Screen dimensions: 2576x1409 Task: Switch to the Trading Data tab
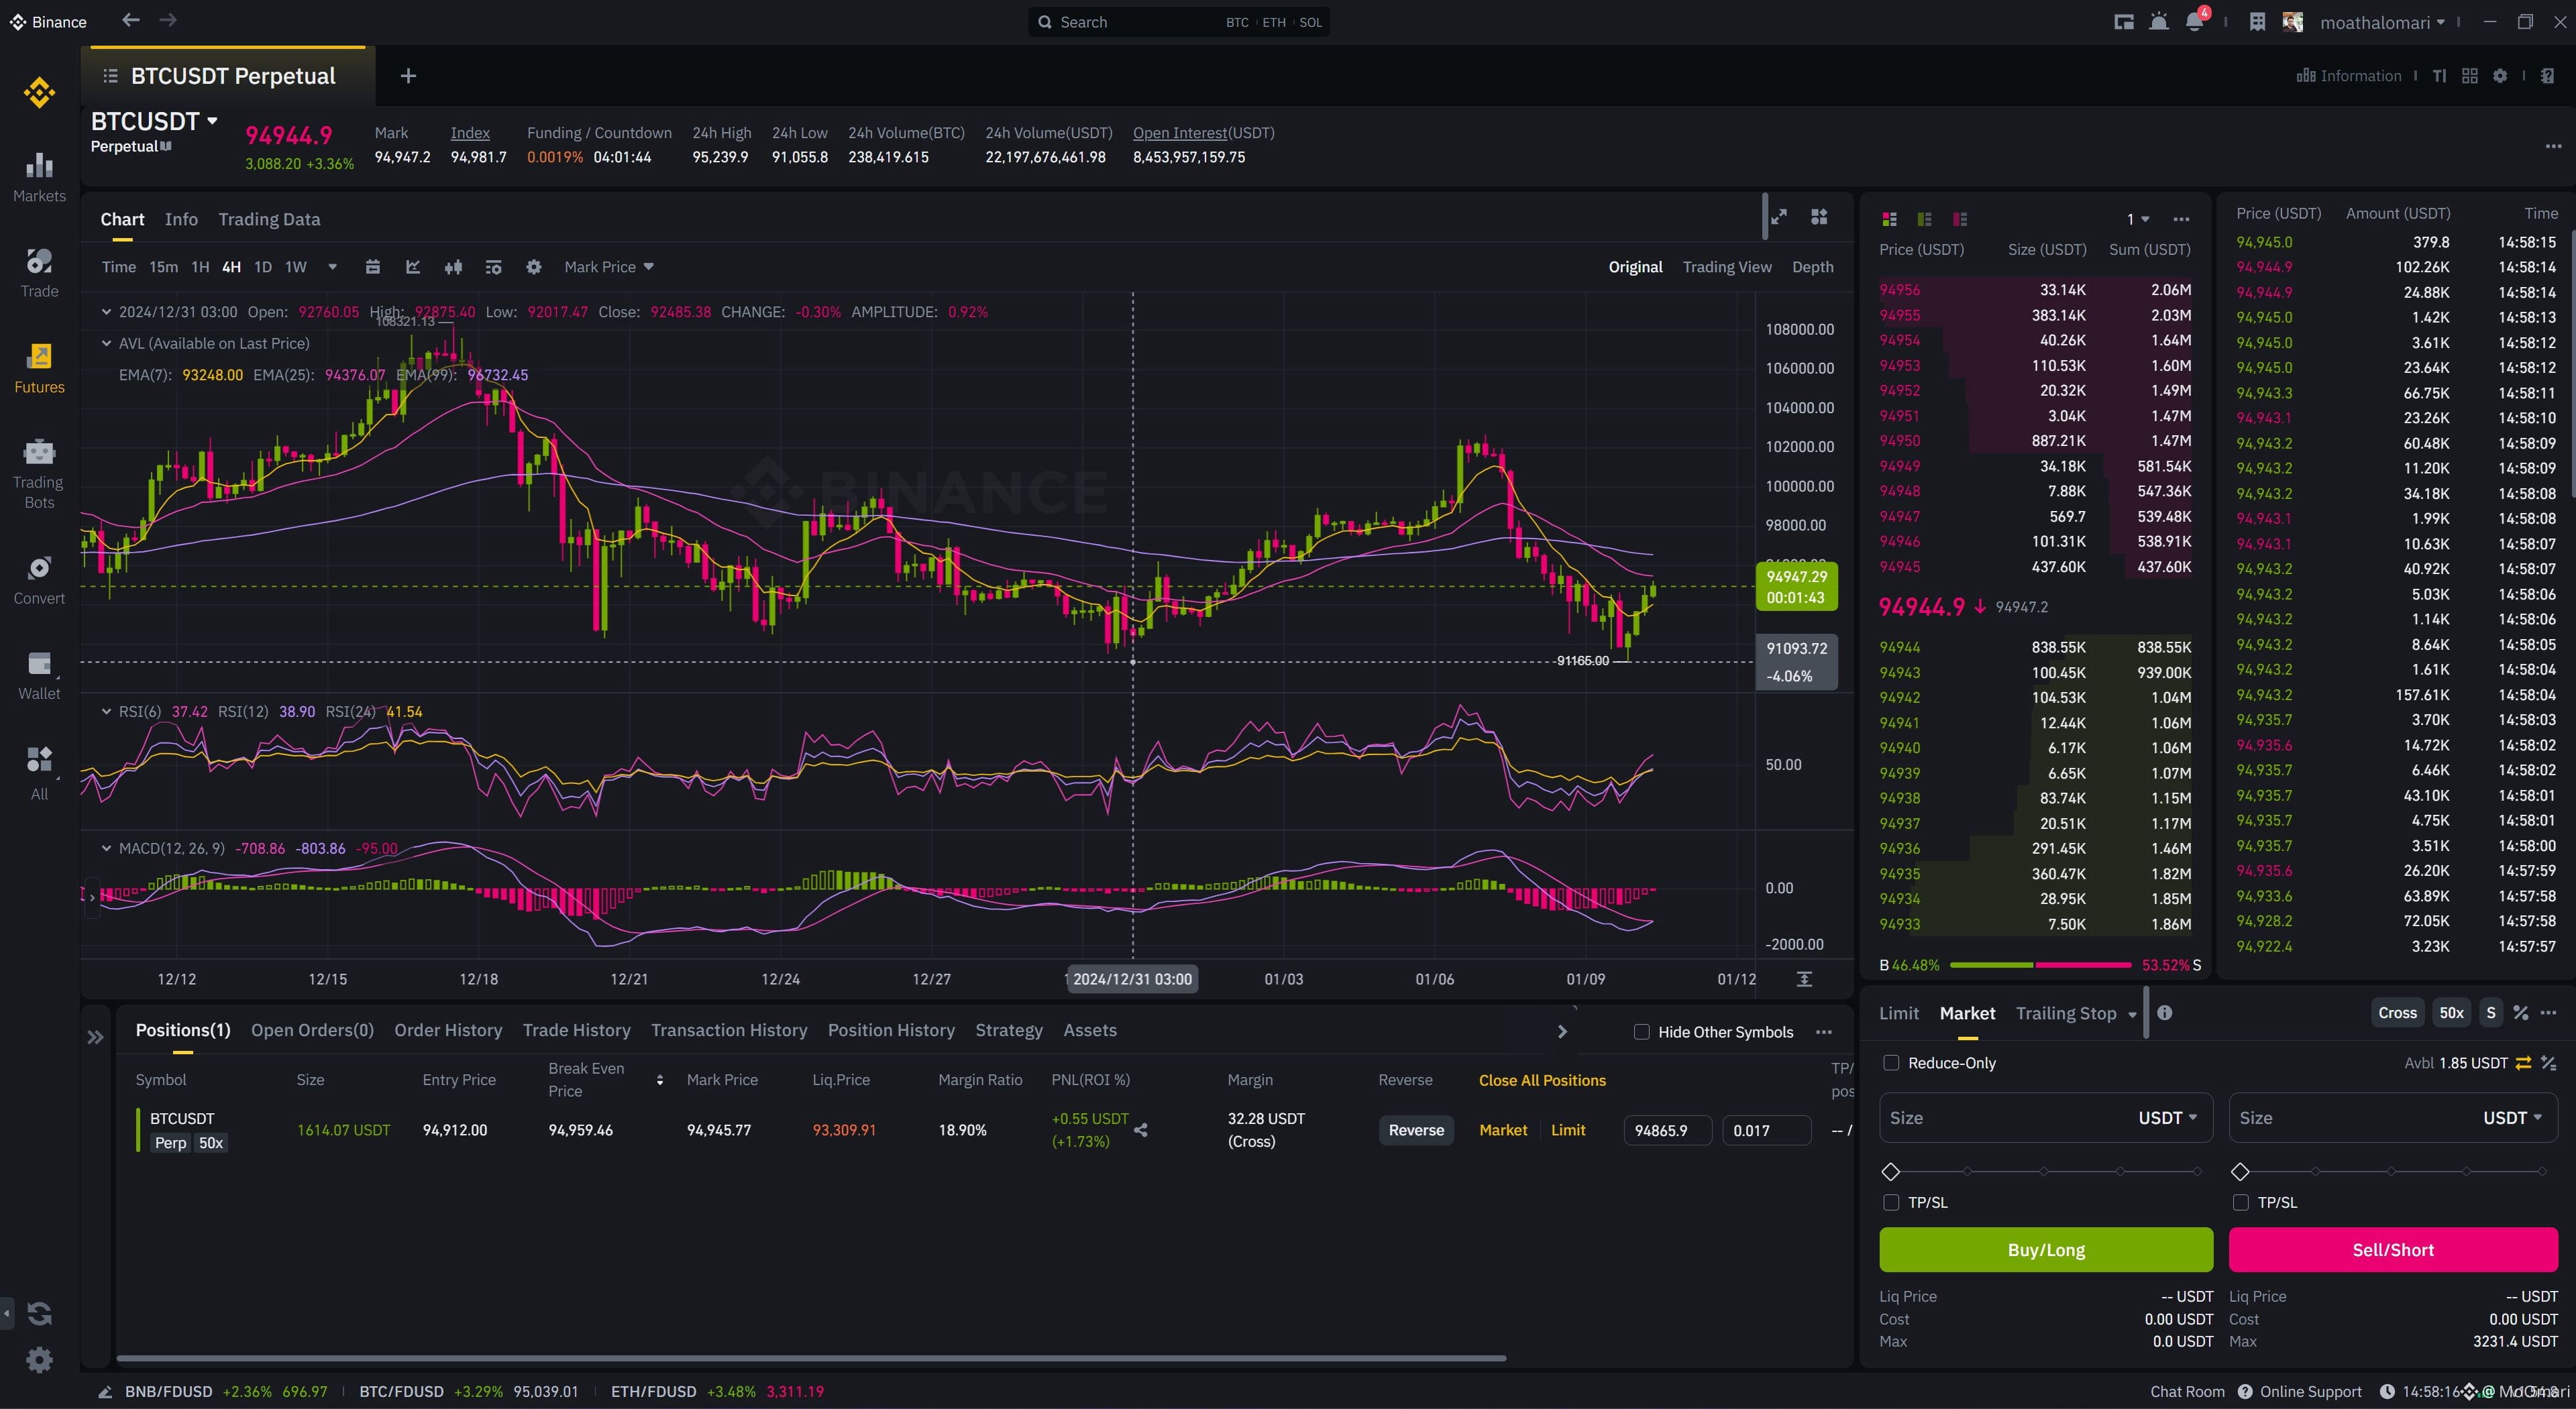[269, 219]
